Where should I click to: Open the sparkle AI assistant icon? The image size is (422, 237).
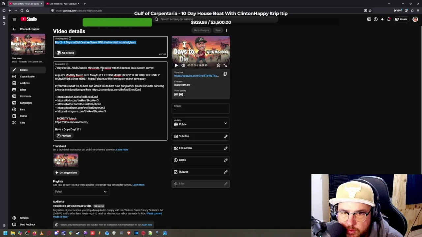[382, 19]
